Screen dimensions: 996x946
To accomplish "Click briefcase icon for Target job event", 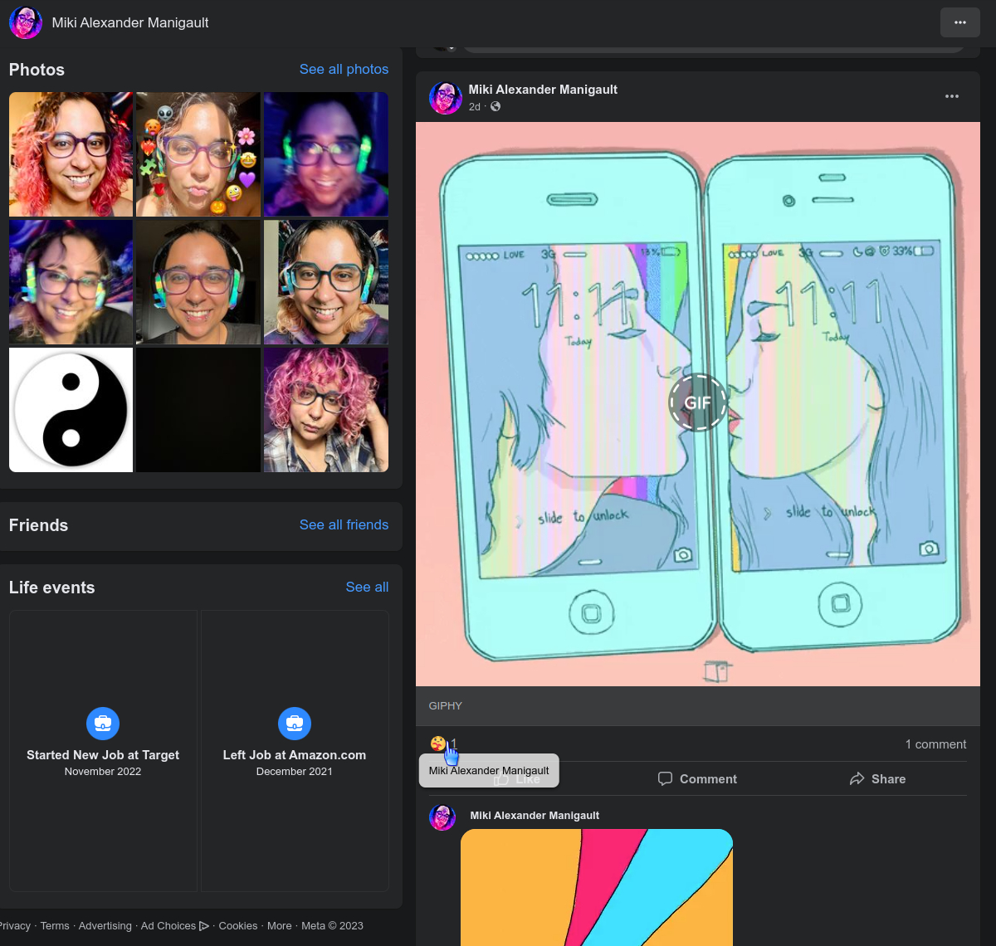I will (103, 724).
